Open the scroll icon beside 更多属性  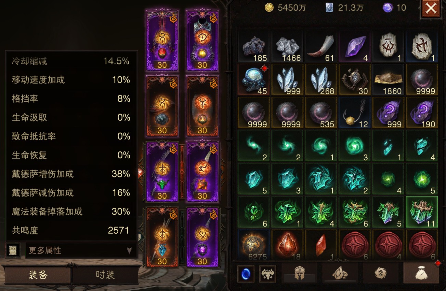[x=13, y=250]
